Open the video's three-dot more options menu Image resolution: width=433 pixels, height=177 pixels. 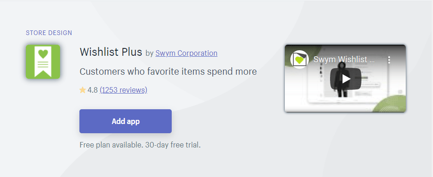389,59
